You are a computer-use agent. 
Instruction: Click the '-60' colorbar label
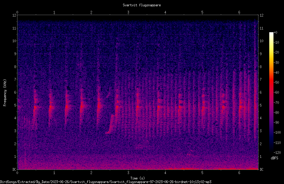276,92
